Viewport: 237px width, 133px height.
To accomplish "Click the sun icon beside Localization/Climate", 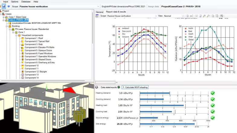I will pos(10,23).
